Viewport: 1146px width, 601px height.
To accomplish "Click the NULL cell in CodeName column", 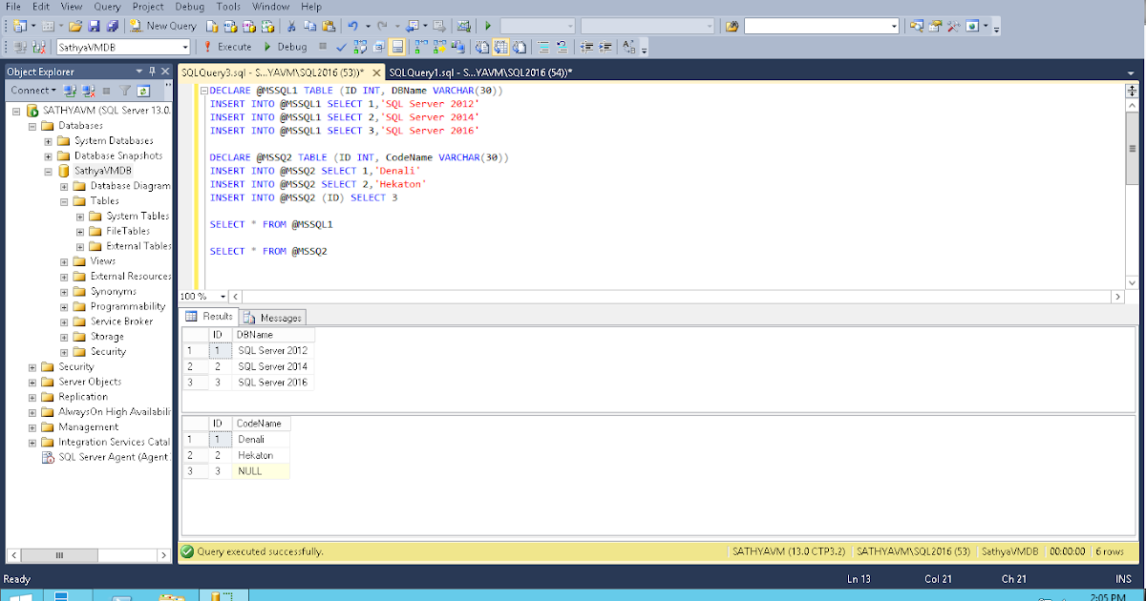I will click(262, 470).
